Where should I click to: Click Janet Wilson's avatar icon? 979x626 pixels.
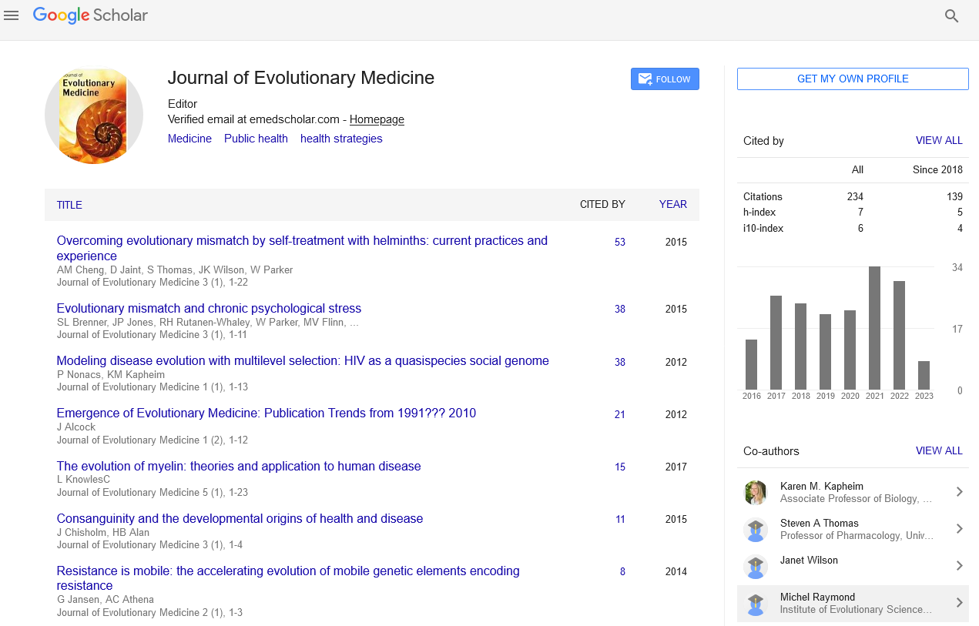[756, 567]
